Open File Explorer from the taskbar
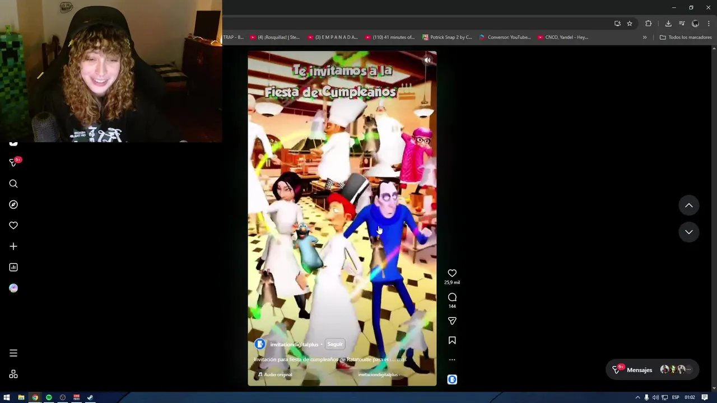The image size is (717, 403). tap(21, 397)
